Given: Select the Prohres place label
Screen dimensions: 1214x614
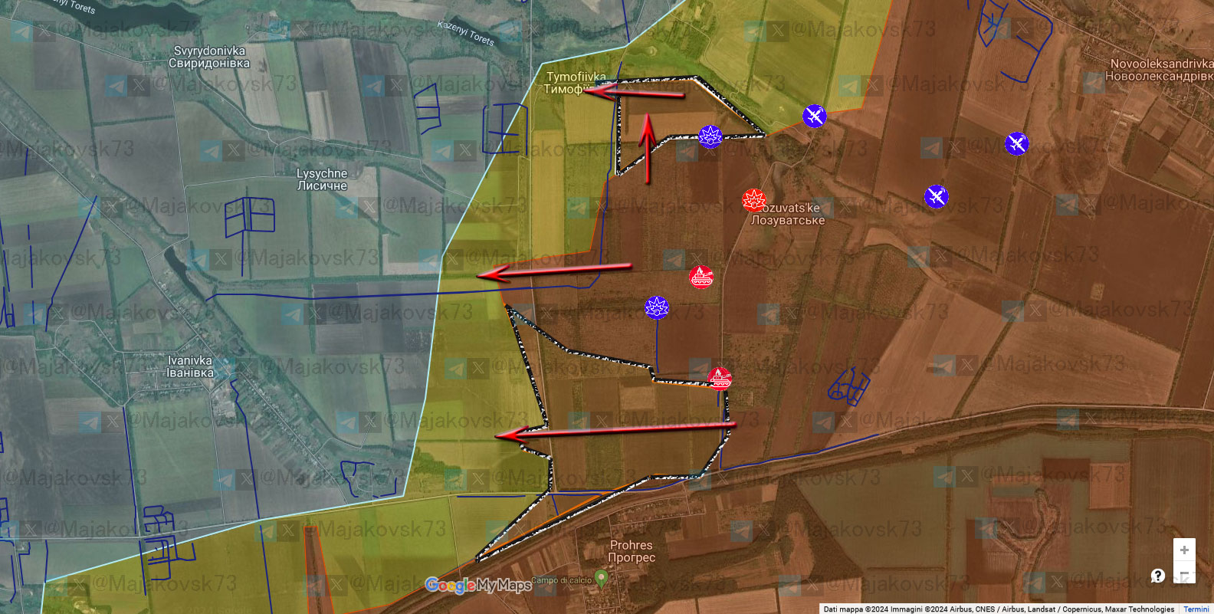Looking at the screenshot, I should point(632,551).
